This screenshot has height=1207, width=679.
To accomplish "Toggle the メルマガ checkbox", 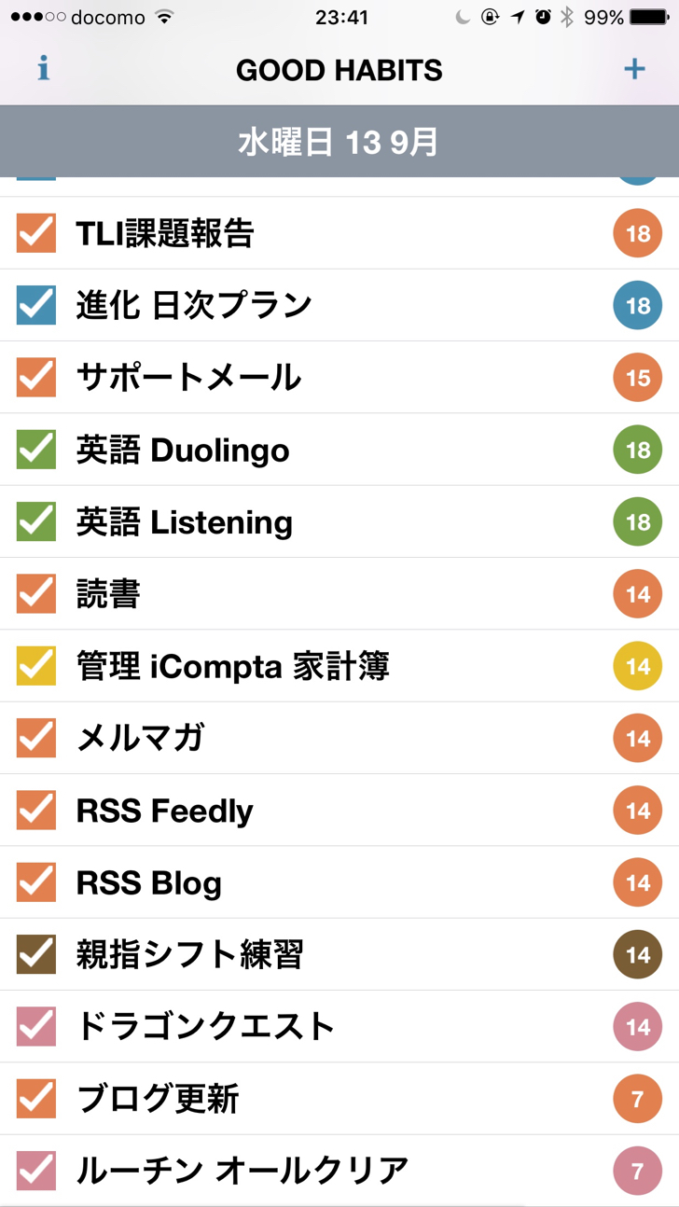I will coord(36,738).
